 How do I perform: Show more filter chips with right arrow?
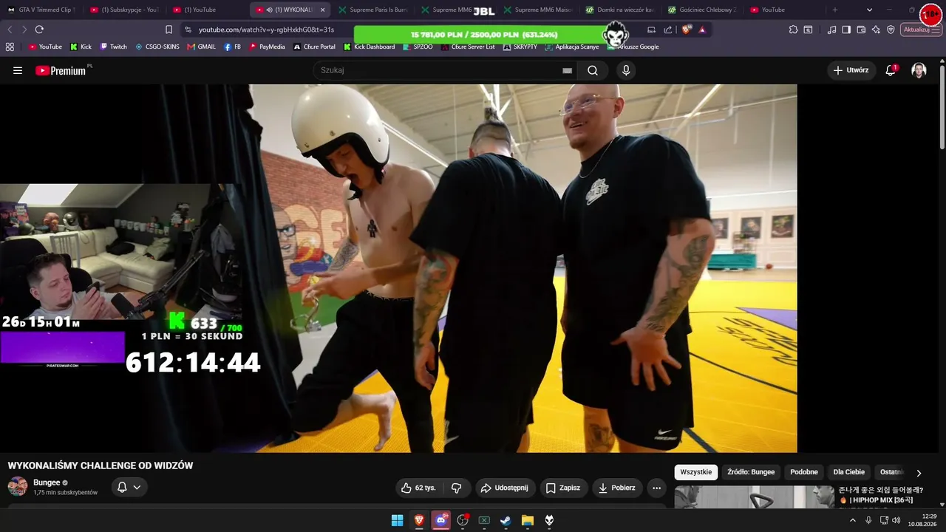(919, 473)
